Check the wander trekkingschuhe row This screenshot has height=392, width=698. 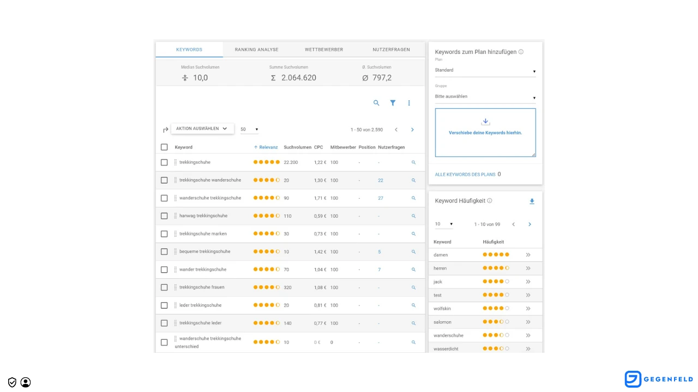point(164,269)
